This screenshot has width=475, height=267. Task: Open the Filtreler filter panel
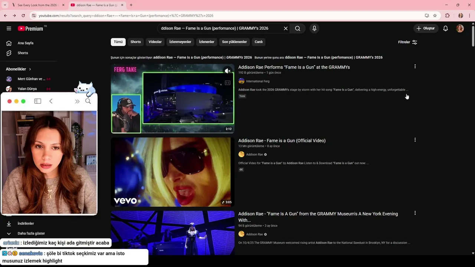pyautogui.click(x=407, y=42)
